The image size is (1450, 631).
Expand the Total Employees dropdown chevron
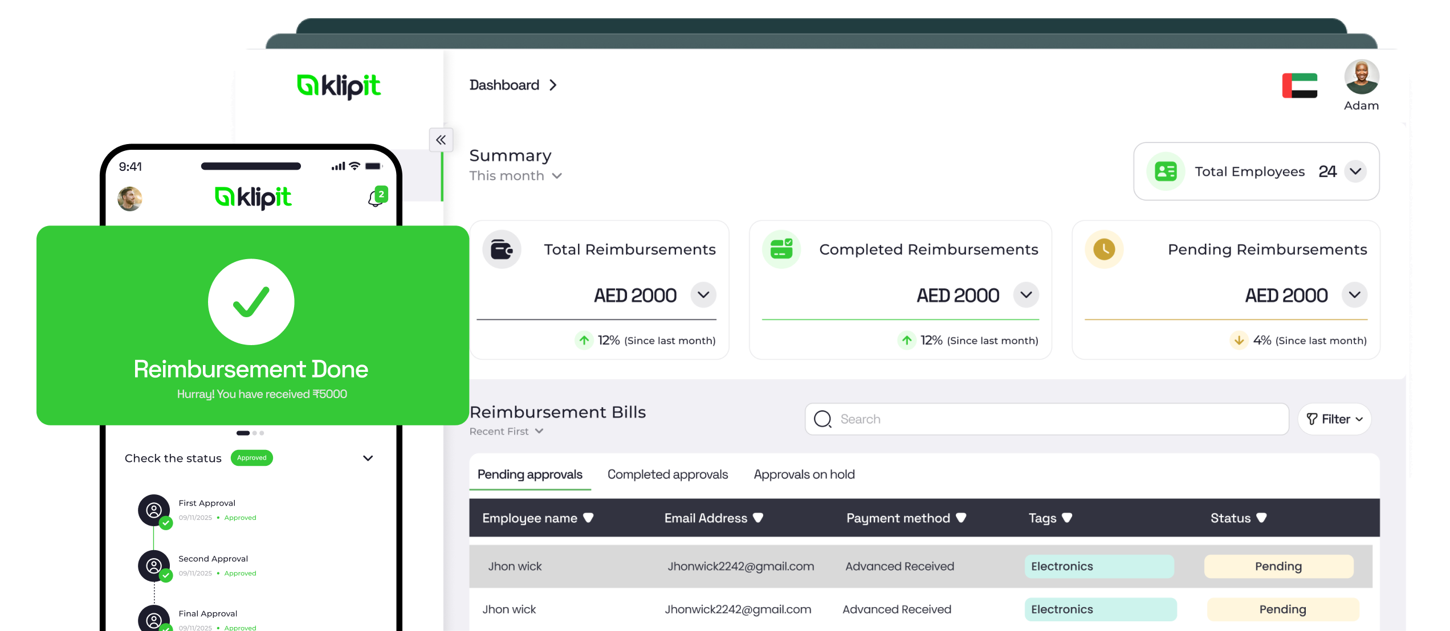point(1355,171)
